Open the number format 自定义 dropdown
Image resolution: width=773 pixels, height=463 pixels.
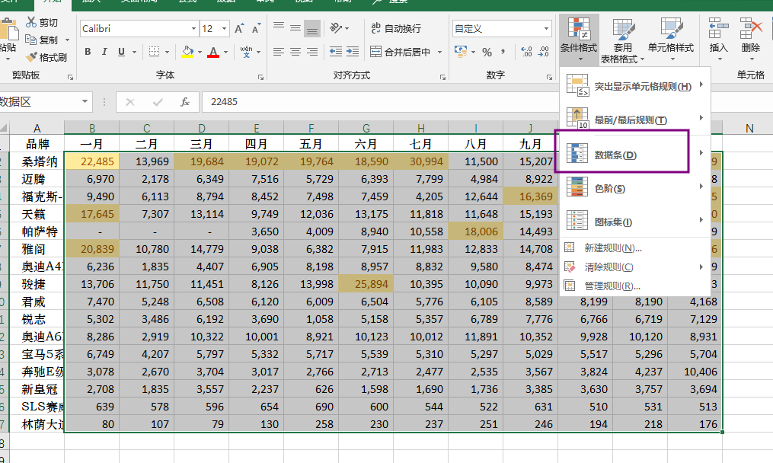tap(546, 29)
